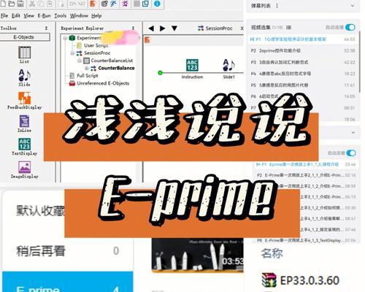Image resolution: width=365 pixels, height=292 pixels.
Task: Open the 稍后再看 favorites row
Action: click(x=68, y=251)
